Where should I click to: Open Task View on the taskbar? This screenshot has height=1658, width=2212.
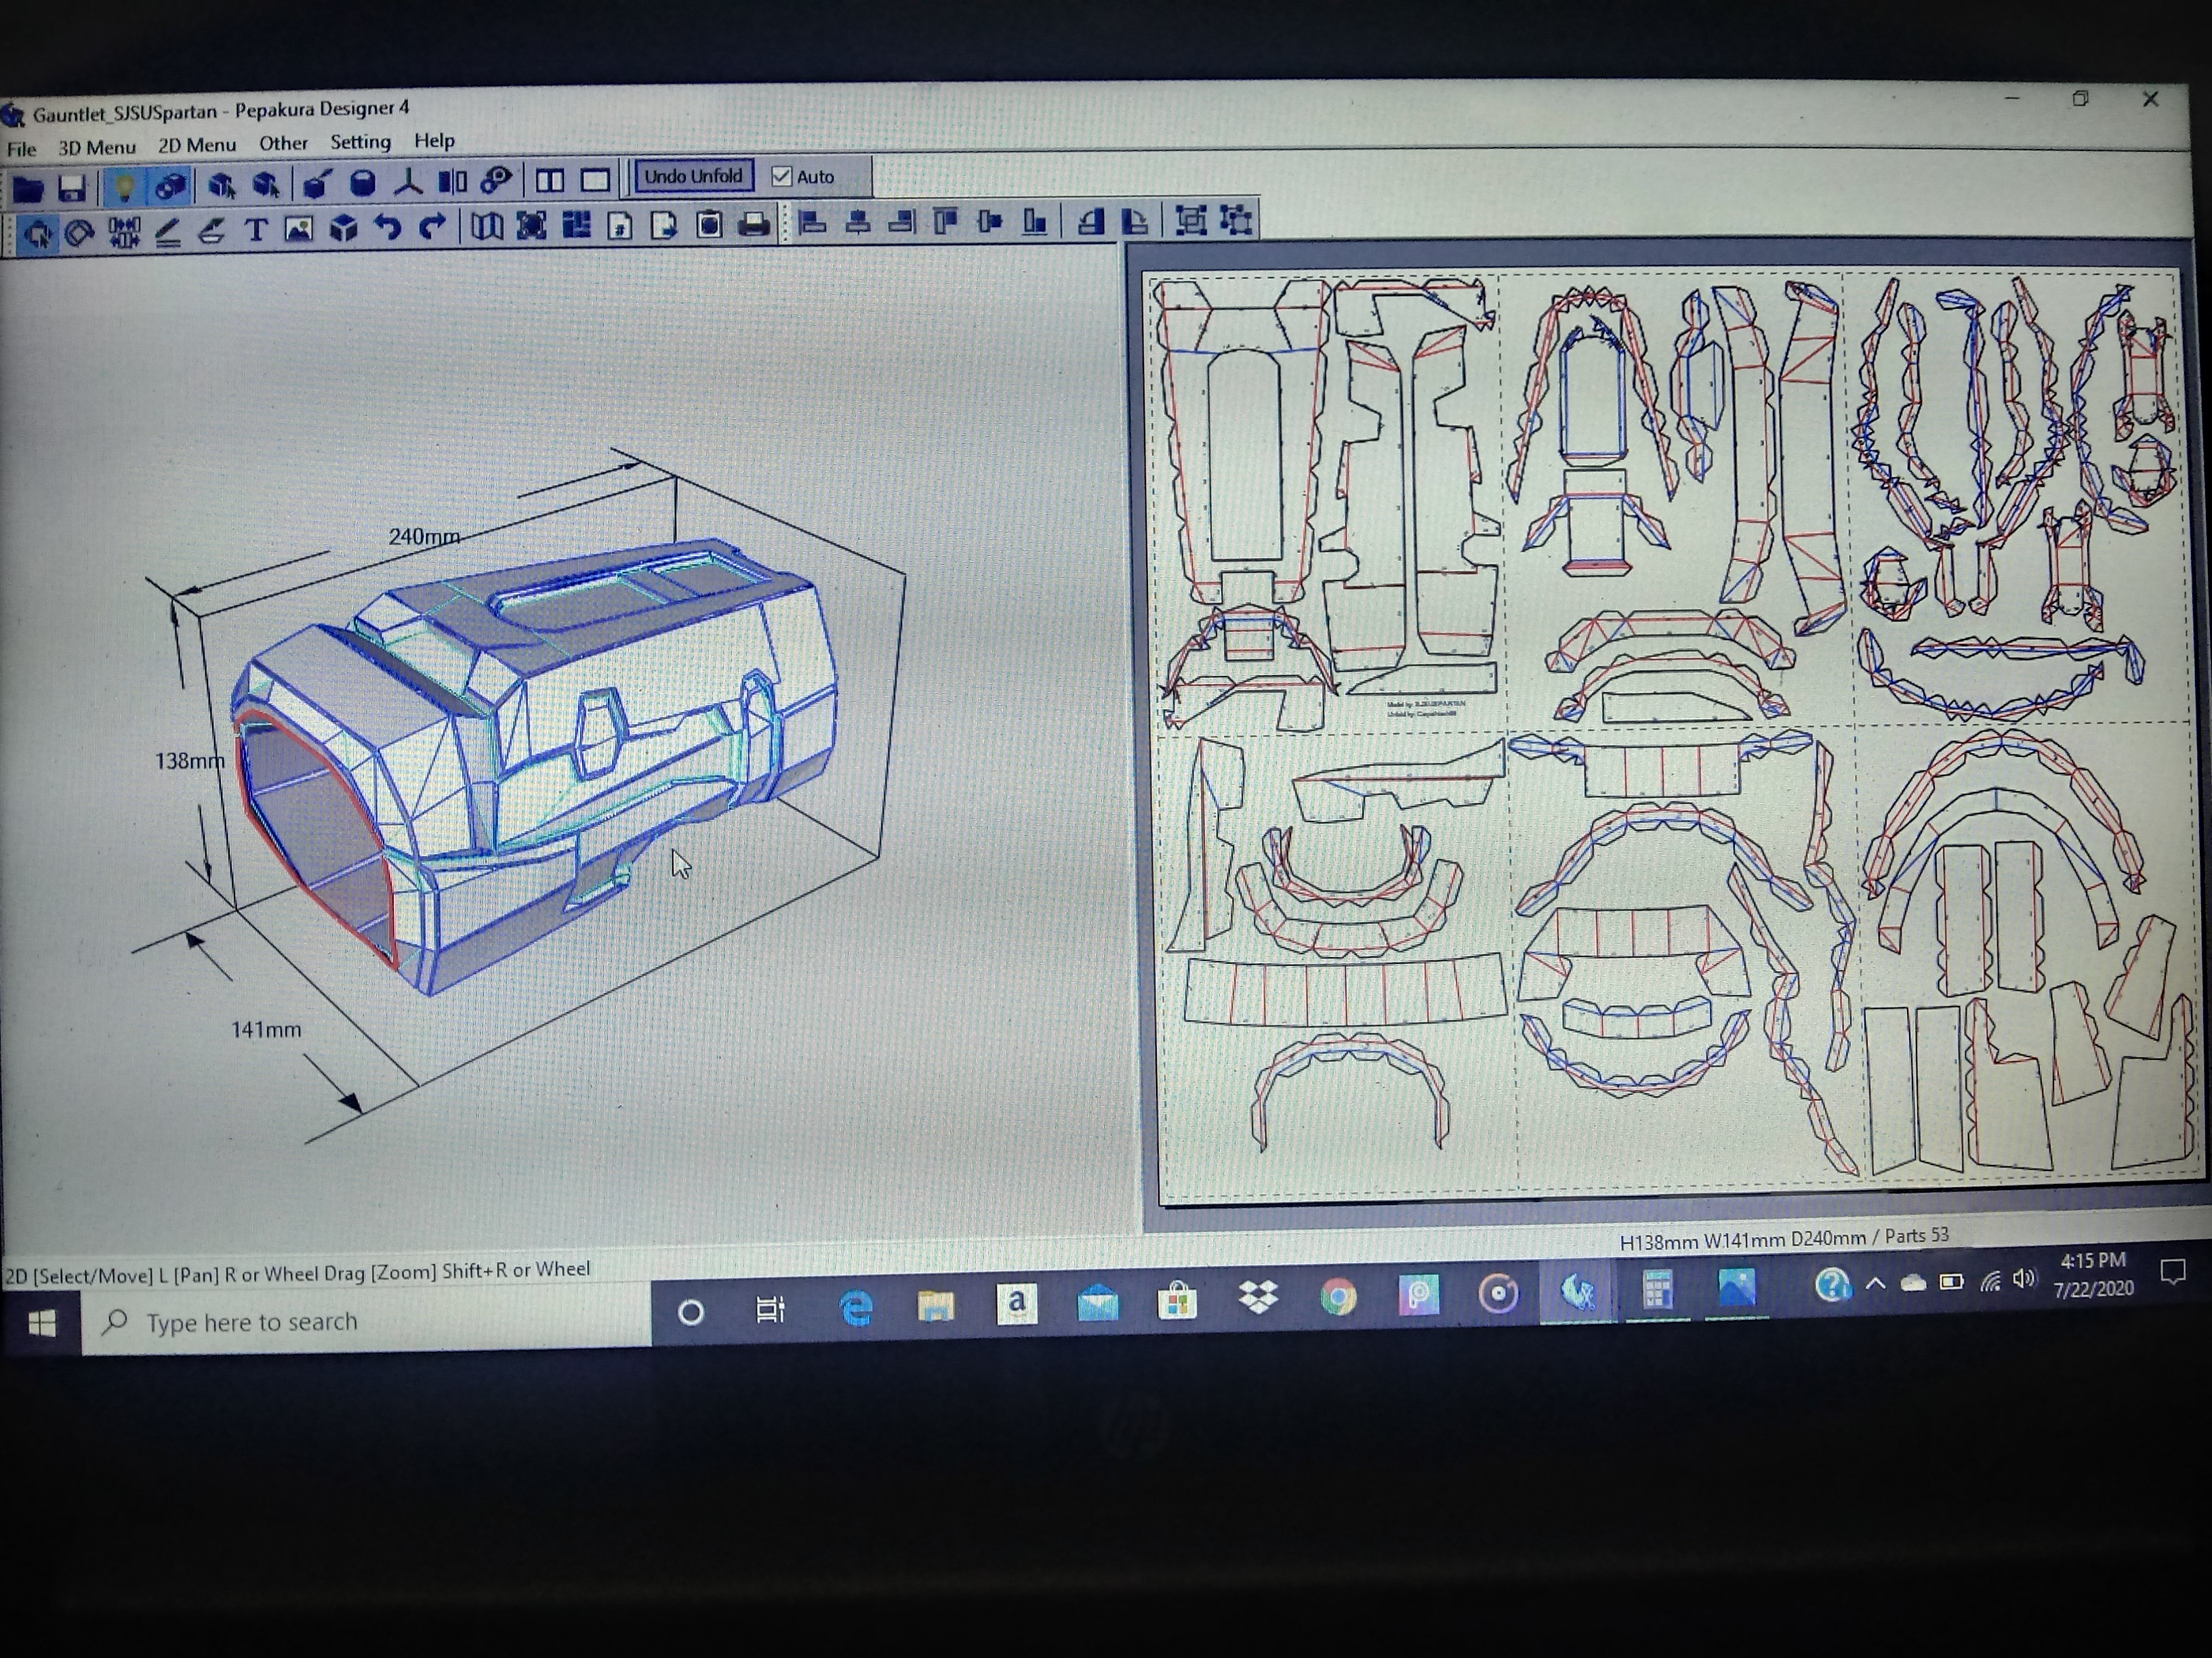(770, 1309)
